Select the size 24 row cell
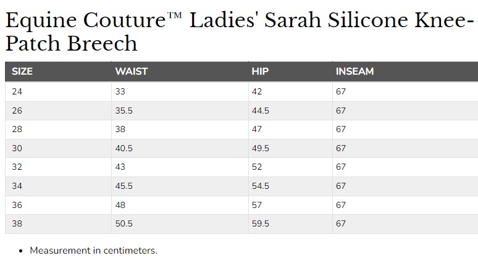Image resolution: width=478 pixels, height=266 pixels. pyautogui.click(x=58, y=92)
